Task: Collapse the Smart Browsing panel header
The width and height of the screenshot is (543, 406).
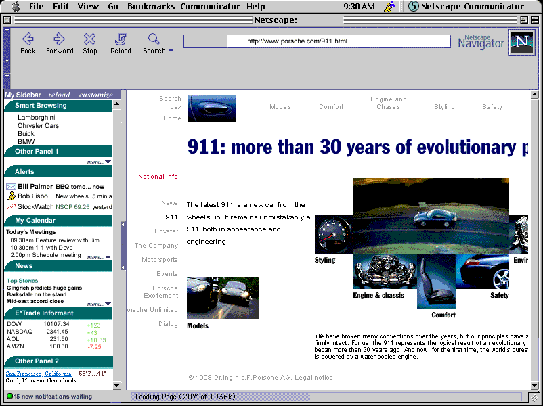Action: (x=58, y=106)
